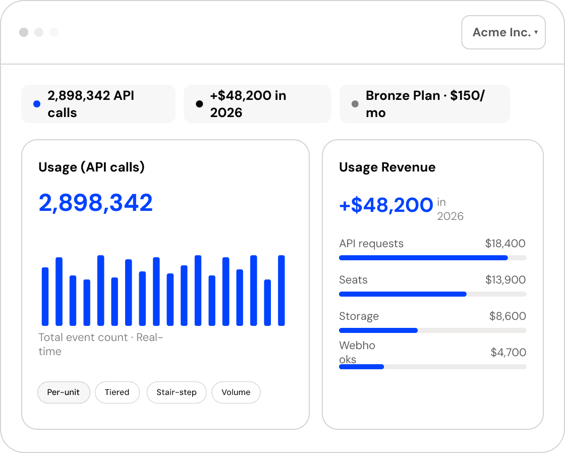Click the leftmost gray window control dot
The height and width of the screenshot is (453, 565).
(x=24, y=32)
